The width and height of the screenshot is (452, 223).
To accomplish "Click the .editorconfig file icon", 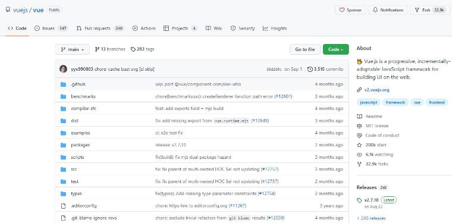I will click(x=64, y=206).
